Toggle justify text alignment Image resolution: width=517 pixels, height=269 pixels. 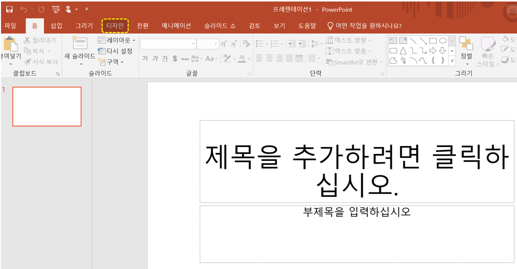289,58
